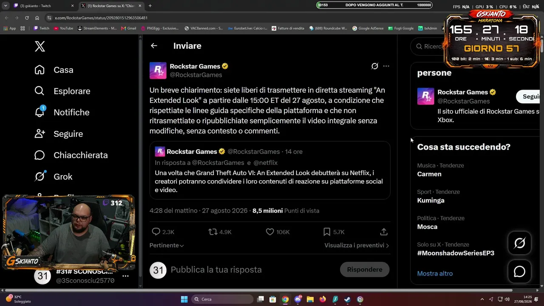
Task: Open the X logo home link
Action: tap(40, 46)
